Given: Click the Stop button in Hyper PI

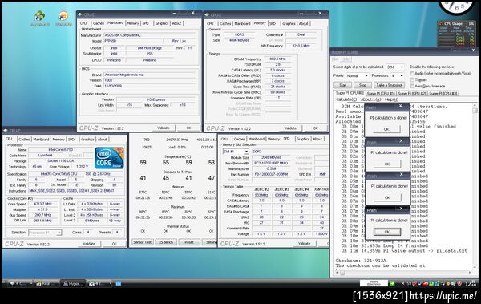Looking at the screenshot, I should pos(362,85).
